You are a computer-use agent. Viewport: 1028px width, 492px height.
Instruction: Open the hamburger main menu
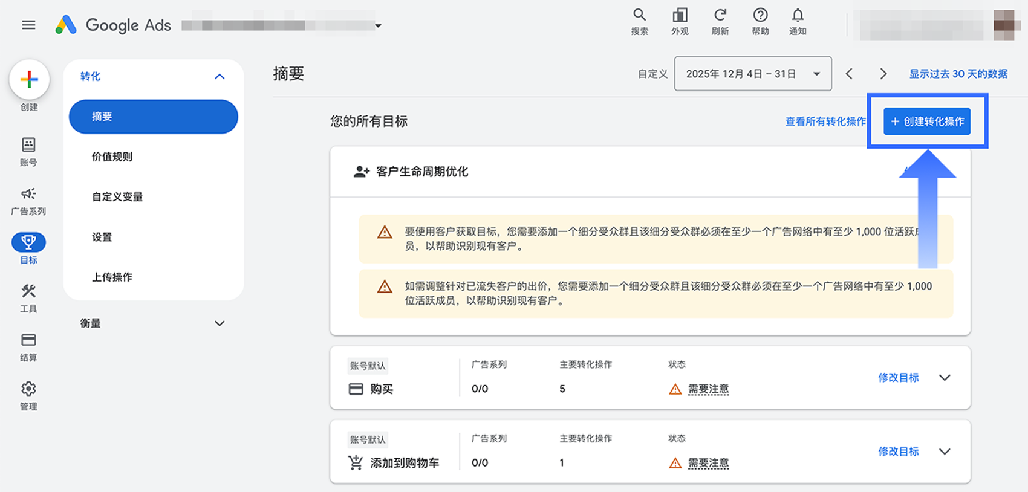point(28,25)
